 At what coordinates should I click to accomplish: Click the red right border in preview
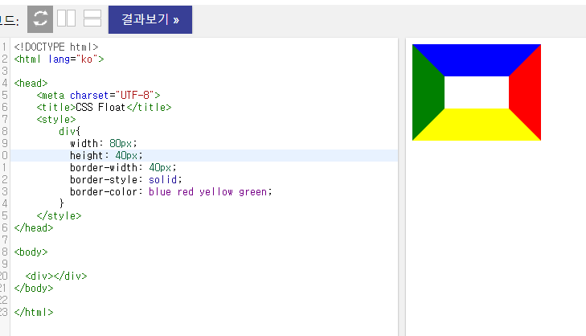525,92
